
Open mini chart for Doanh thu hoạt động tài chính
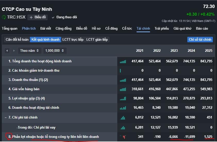point(123,108)
